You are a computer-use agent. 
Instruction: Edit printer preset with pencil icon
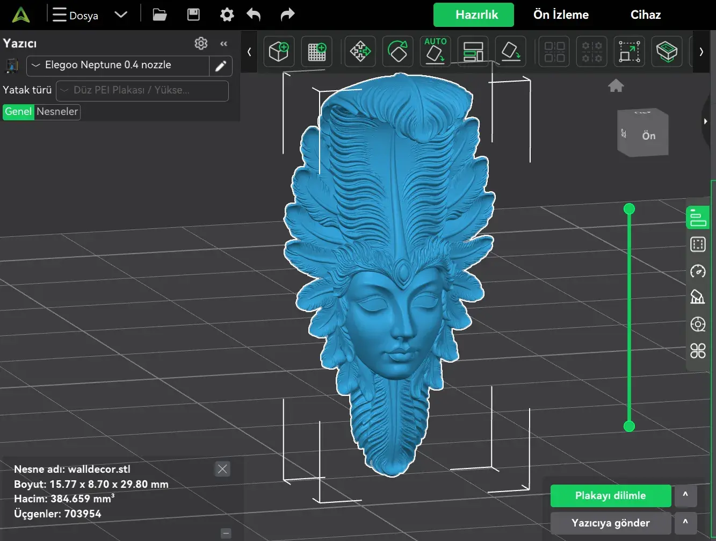click(220, 66)
